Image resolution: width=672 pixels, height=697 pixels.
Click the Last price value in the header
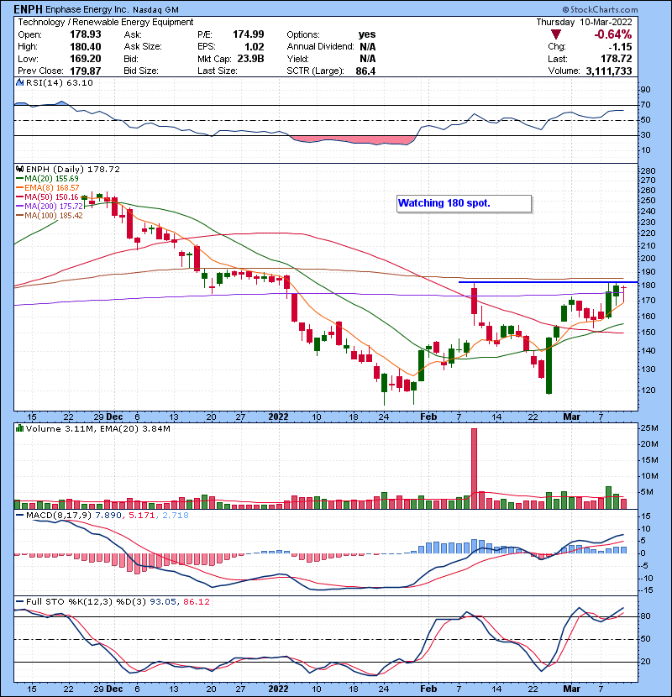point(617,59)
